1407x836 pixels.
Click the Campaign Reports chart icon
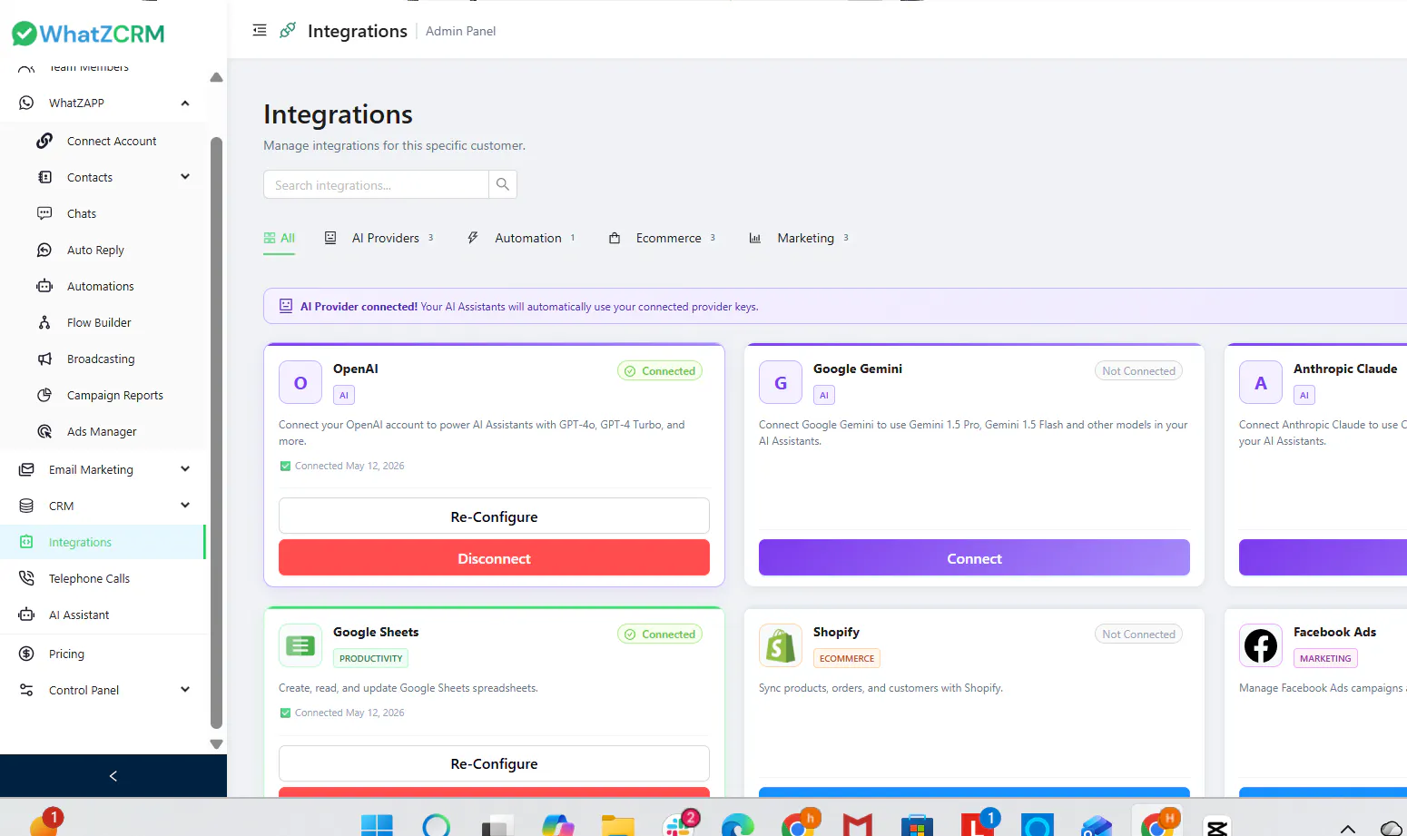[x=44, y=395]
